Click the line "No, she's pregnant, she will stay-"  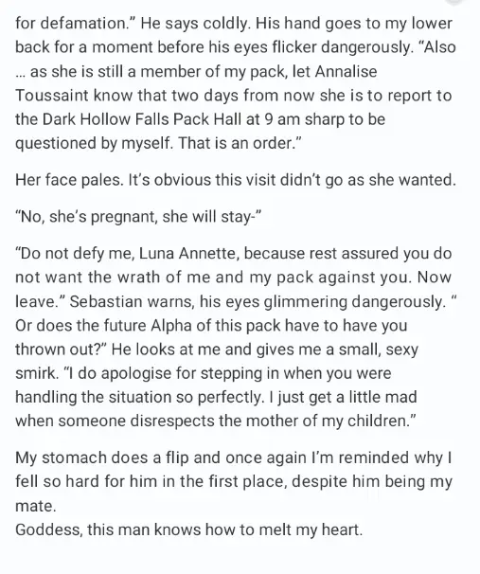(139, 217)
